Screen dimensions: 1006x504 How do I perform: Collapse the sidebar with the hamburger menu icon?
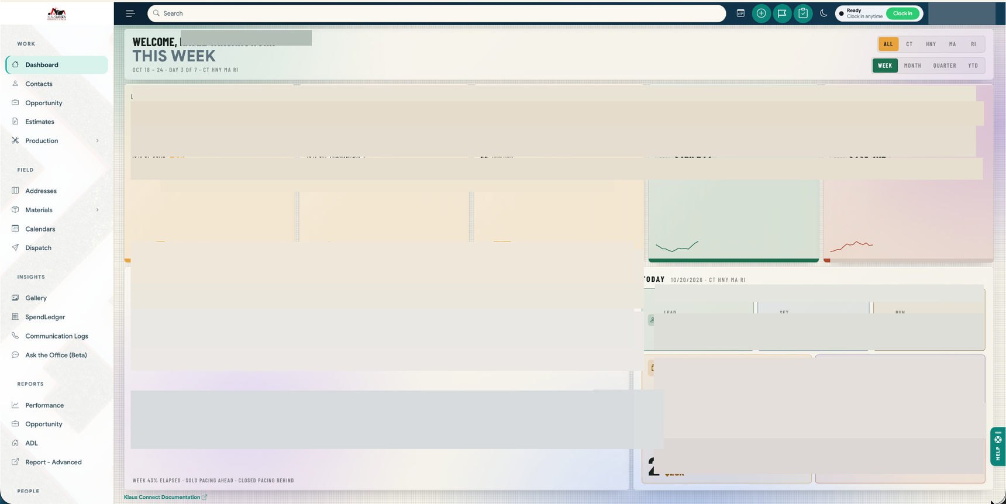point(130,13)
